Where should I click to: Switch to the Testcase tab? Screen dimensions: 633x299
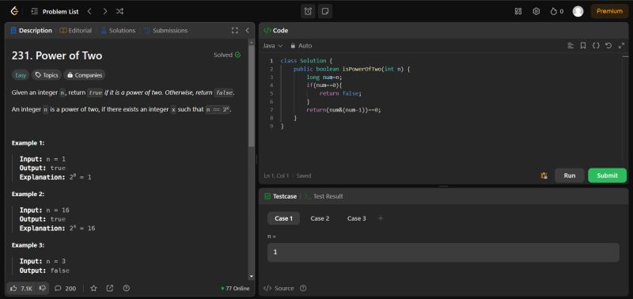coord(281,196)
